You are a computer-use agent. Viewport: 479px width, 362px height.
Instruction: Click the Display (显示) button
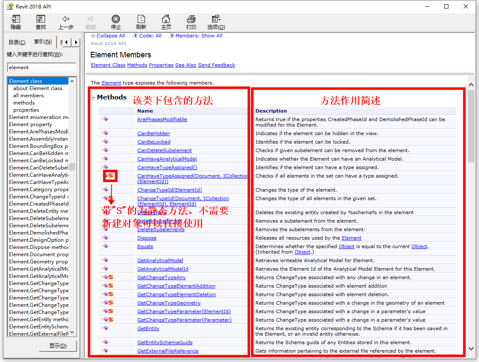click(x=58, y=345)
